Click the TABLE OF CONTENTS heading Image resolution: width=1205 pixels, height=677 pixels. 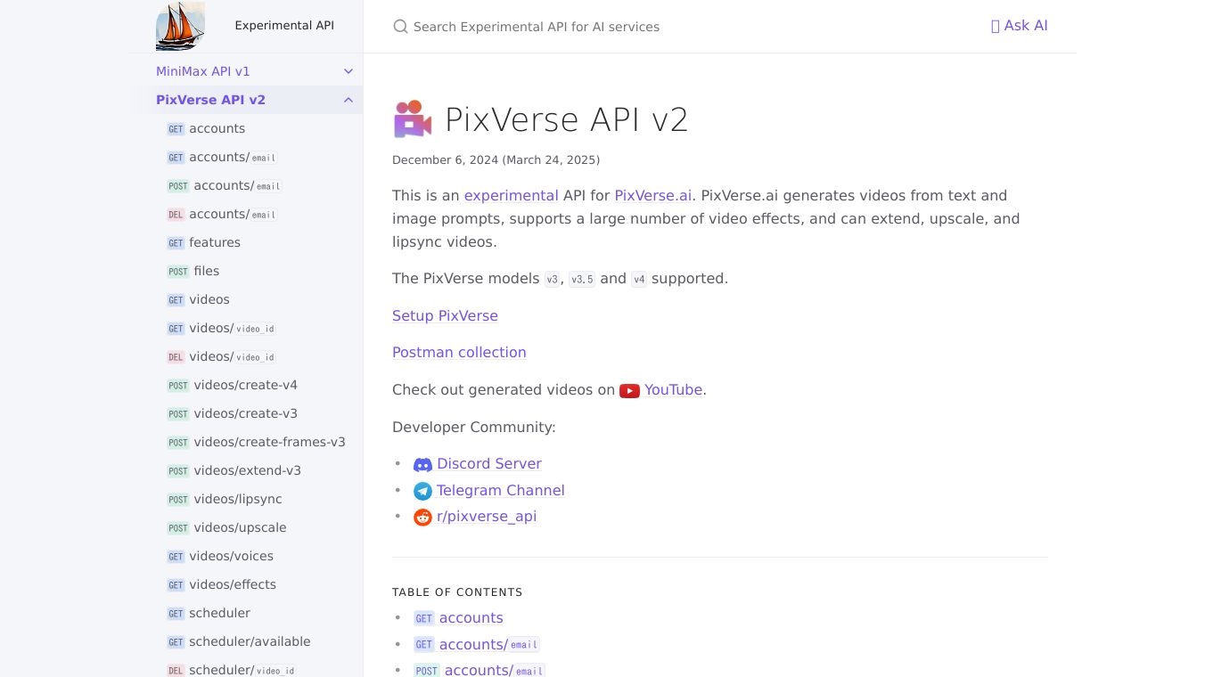pos(457,592)
